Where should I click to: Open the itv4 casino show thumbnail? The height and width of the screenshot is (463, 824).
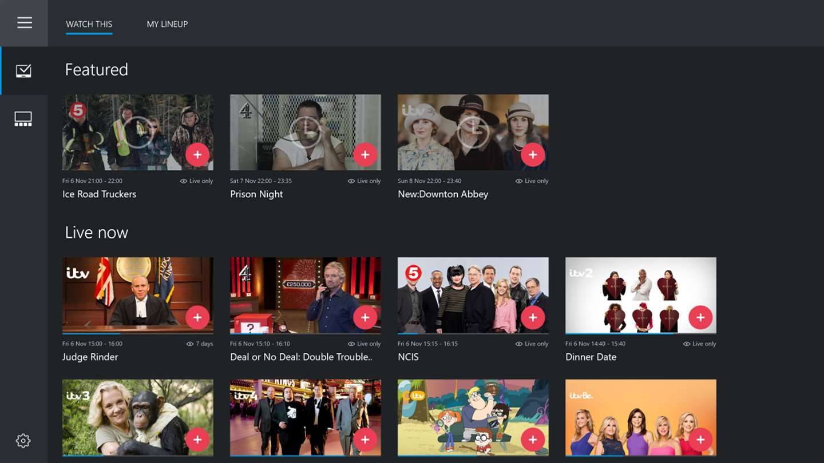(x=306, y=417)
